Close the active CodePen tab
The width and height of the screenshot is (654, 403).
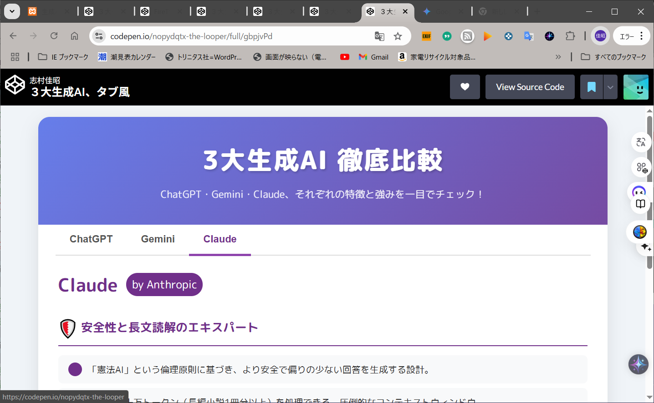(405, 11)
